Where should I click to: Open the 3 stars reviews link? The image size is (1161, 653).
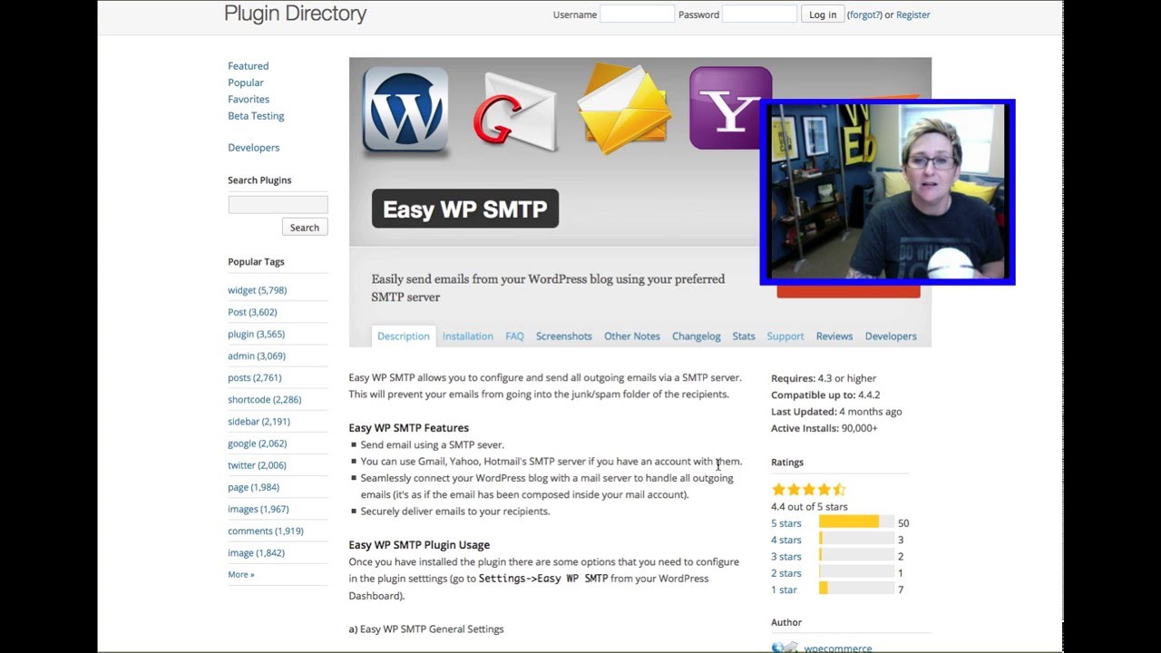click(786, 557)
